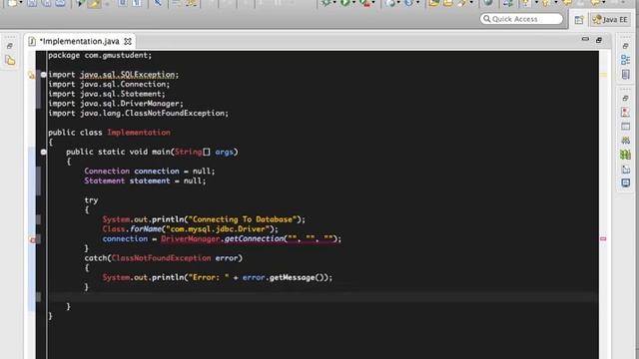
Task: Open the Markers view in right trim
Action: [625, 113]
